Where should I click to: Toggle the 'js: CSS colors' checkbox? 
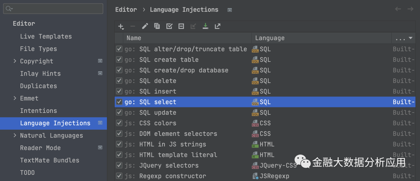coord(119,123)
